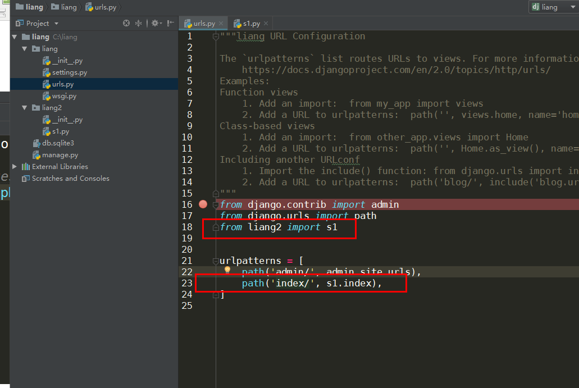Viewport: 579px width, 388px height.
Task: Collapse the liang2 folder arrow
Action: point(24,108)
